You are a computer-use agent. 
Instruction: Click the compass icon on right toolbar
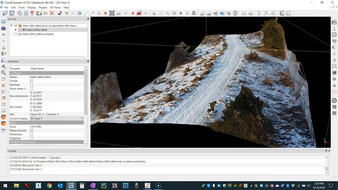(334, 35)
